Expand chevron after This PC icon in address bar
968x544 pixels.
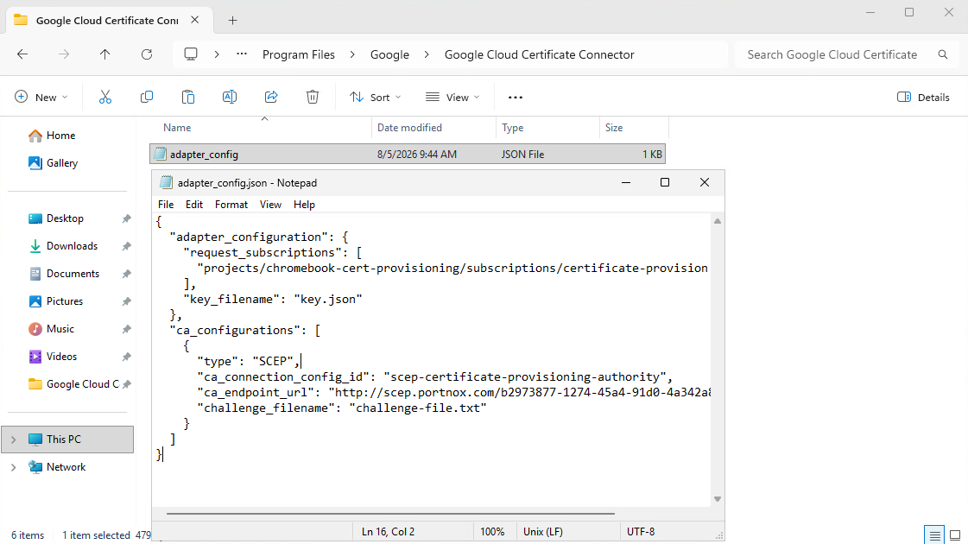click(x=217, y=54)
